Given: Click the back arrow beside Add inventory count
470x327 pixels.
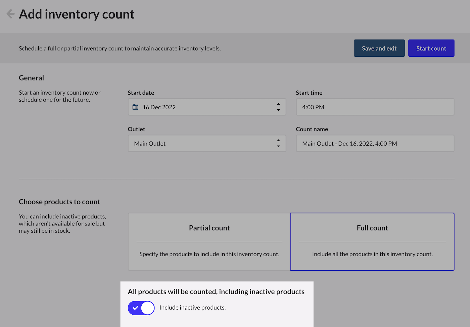Looking at the screenshot, I should pos(10,14).
